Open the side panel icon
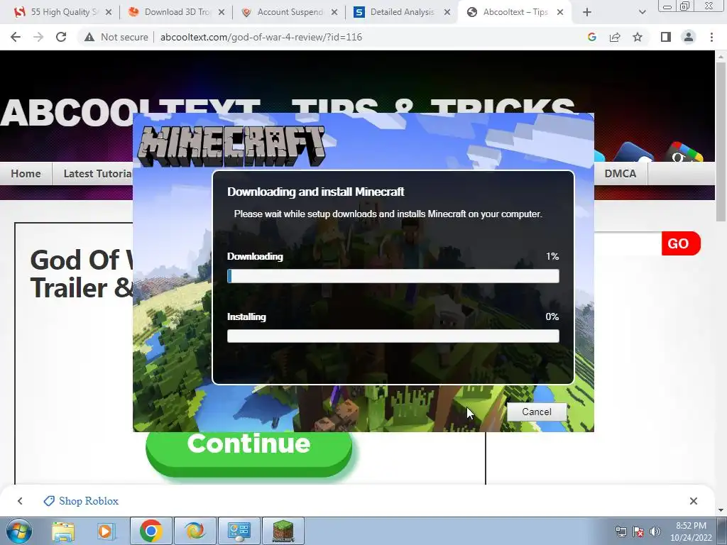This screenshot has height=545, width=727. click(x=666, y=37)
